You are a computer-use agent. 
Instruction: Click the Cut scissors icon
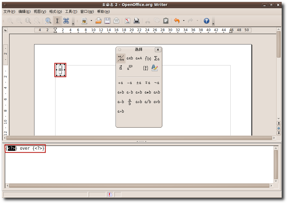[x=148, y=21]
